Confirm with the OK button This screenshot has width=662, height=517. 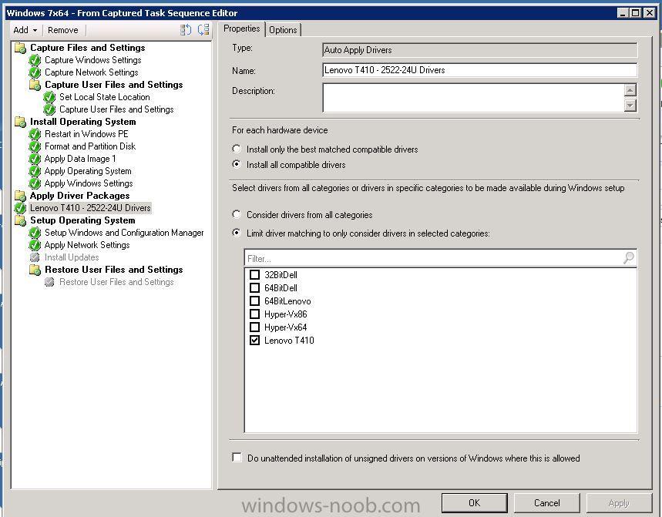[474, 502]
